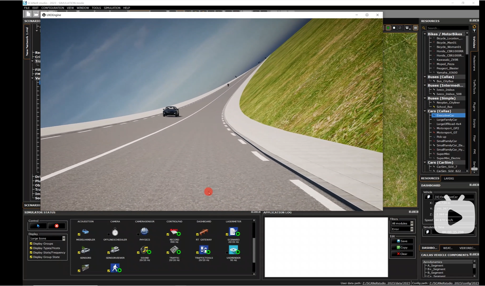This screenshot has width=485, height=286.
Task: Click the SCENARIO module icon
Action: [233, 232]
